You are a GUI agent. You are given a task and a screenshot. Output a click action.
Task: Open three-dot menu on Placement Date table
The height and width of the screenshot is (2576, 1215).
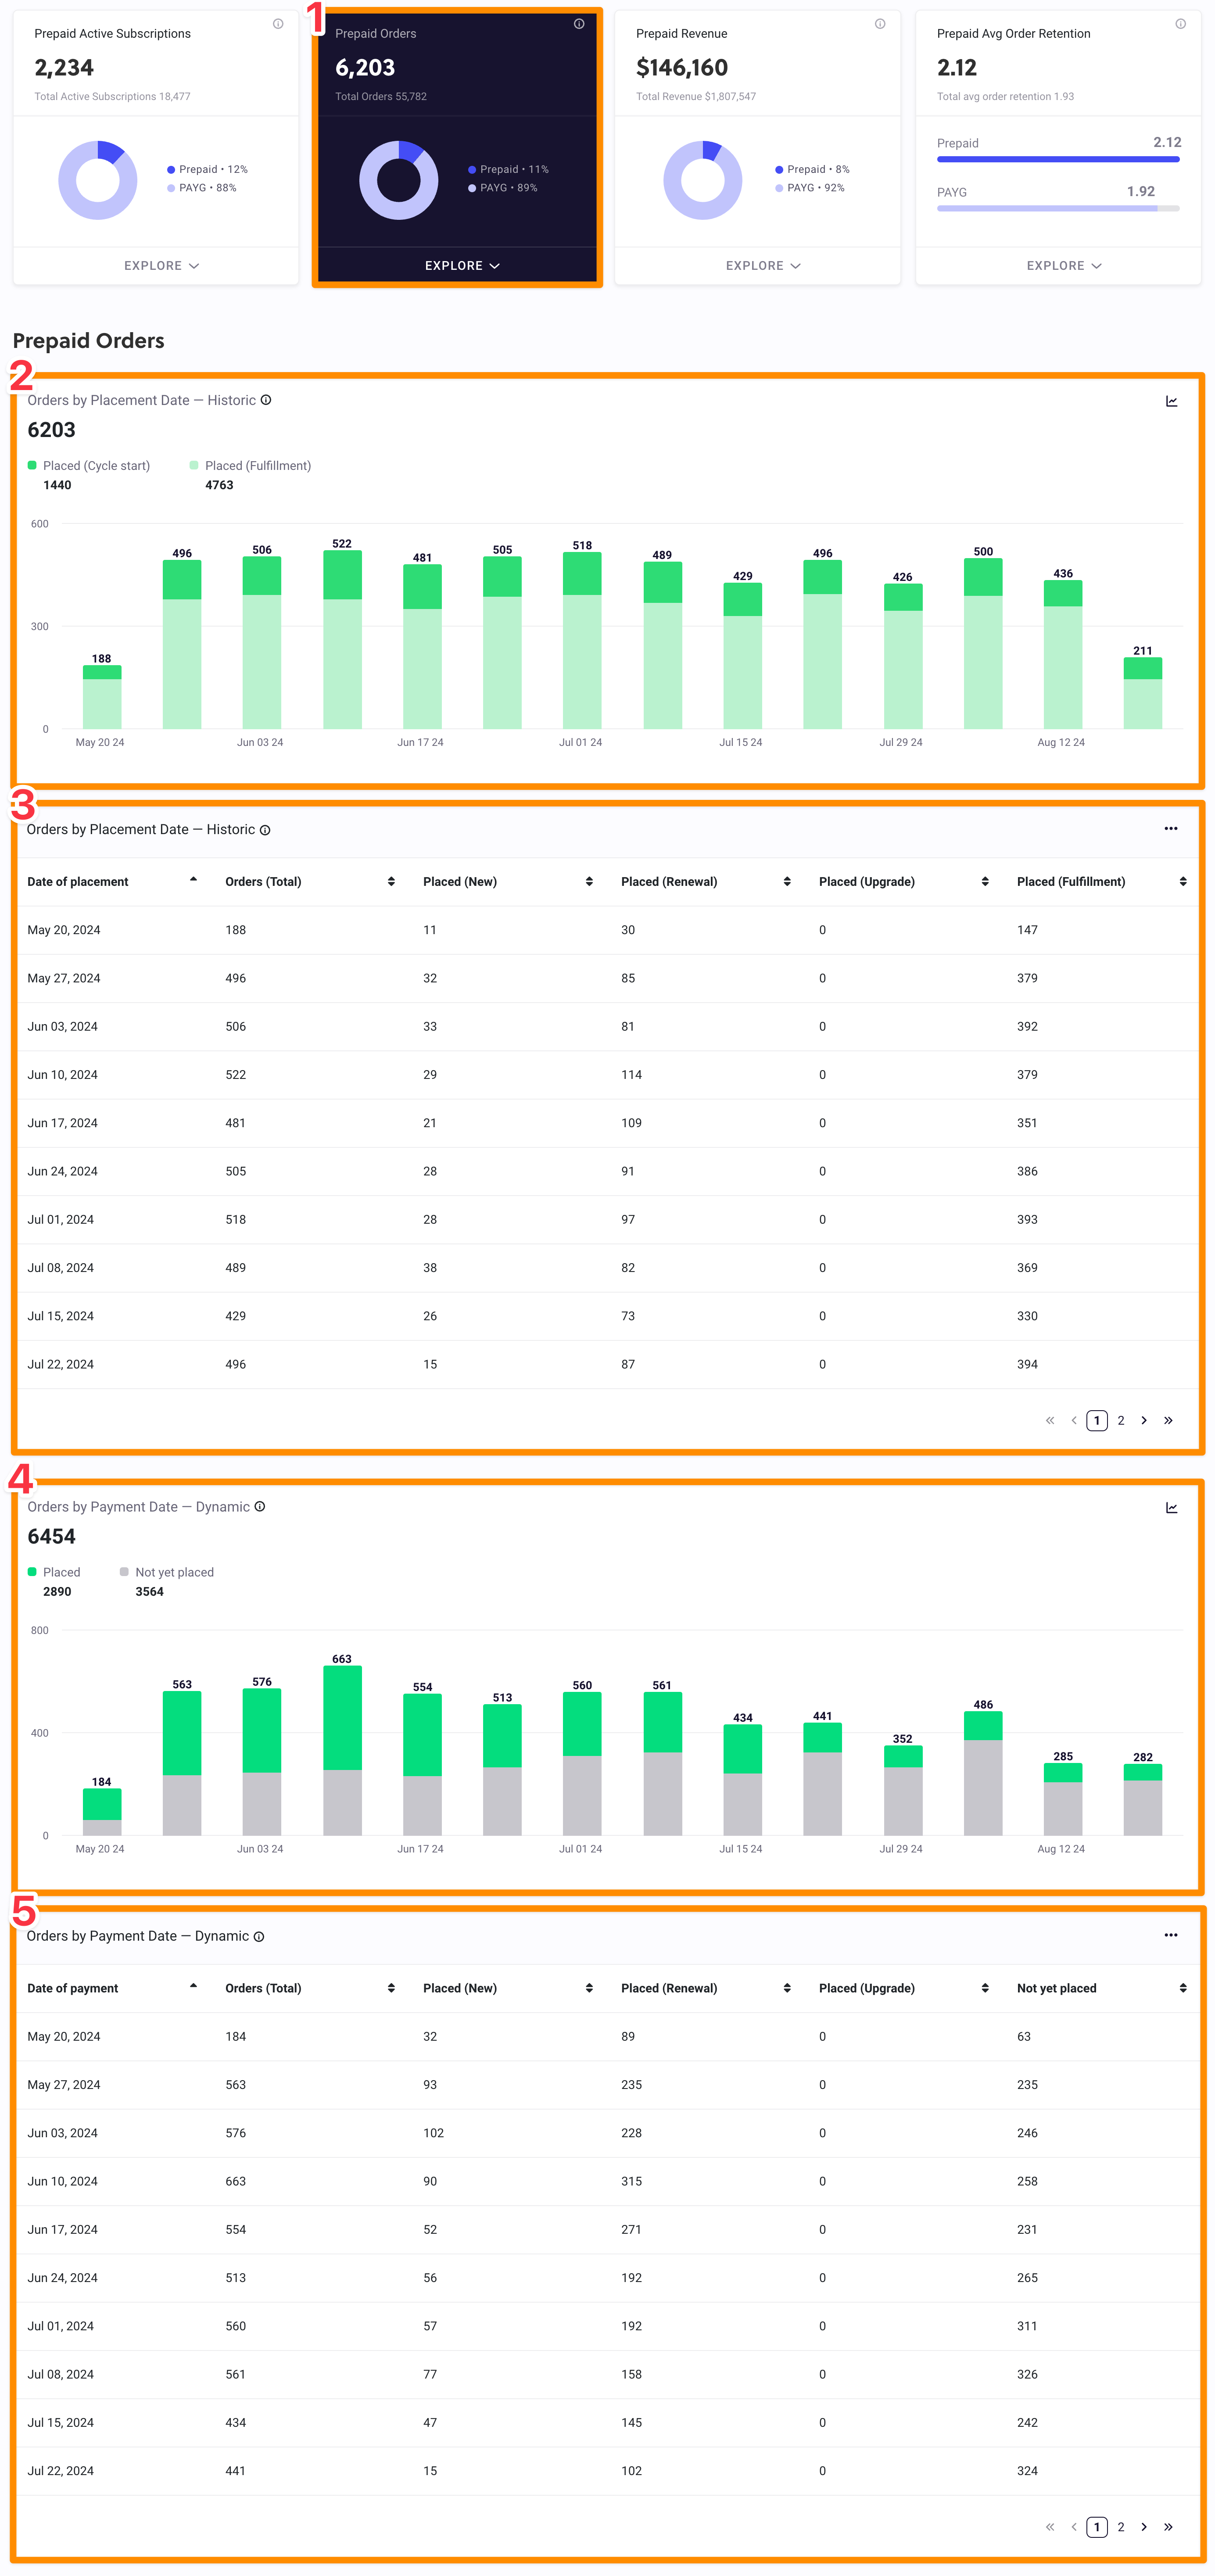(x=1171, y=828)
